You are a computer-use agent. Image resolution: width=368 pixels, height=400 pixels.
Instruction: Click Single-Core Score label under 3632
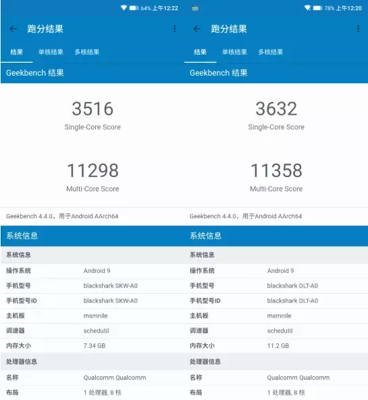point(276,127)
